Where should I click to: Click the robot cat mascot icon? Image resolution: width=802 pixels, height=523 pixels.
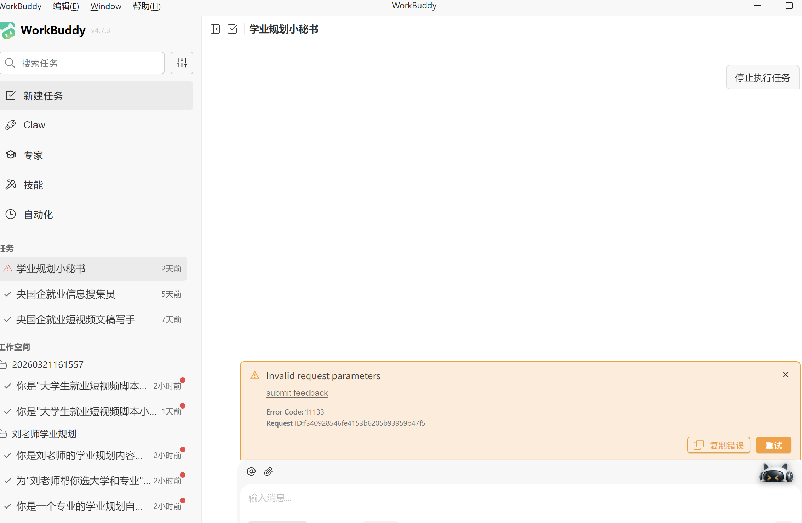click(x=775, y=474)
